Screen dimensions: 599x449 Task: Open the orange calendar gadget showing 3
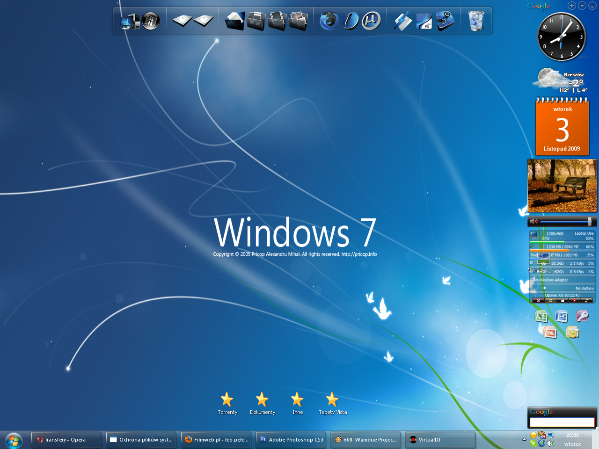point(562,127)
